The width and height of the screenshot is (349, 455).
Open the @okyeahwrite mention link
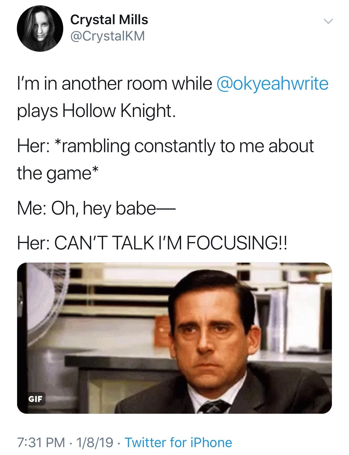(273, 84)
